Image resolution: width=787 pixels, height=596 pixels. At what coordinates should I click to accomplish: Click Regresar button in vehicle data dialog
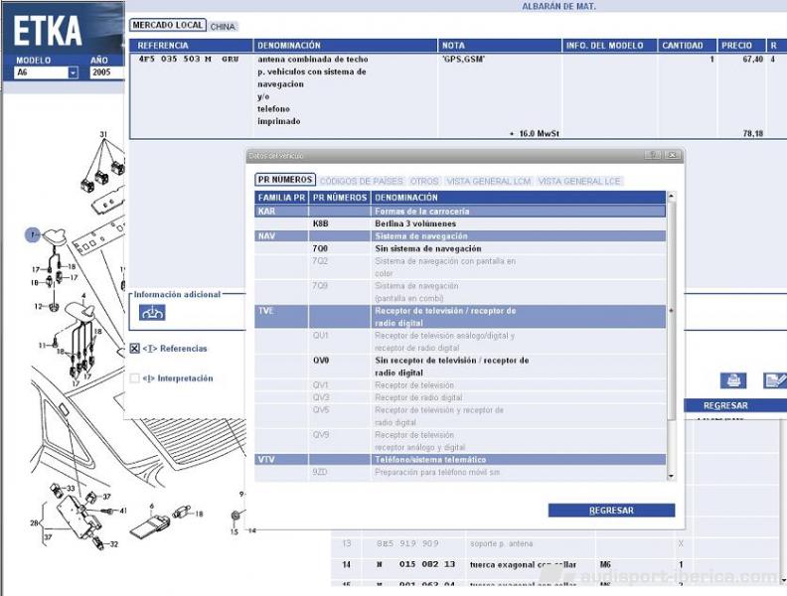point(611,511)
